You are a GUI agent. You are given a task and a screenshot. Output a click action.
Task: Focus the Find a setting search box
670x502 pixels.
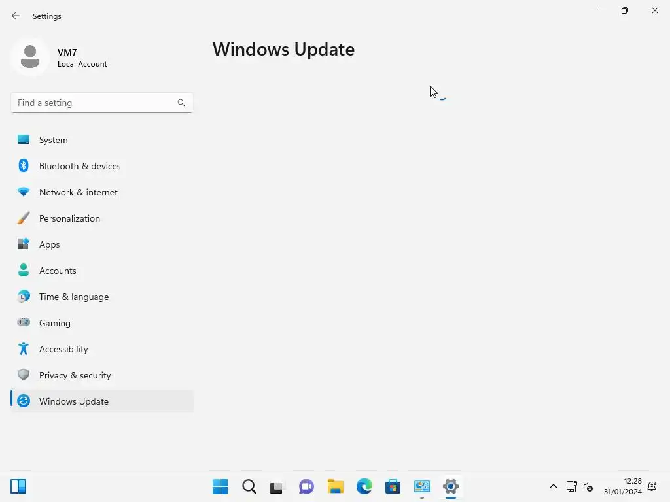101,103
